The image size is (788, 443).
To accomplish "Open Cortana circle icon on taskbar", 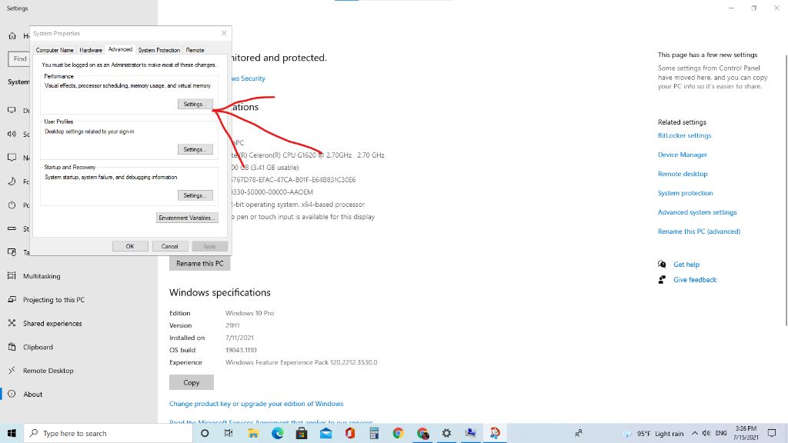I will click(x=205, y=433).
